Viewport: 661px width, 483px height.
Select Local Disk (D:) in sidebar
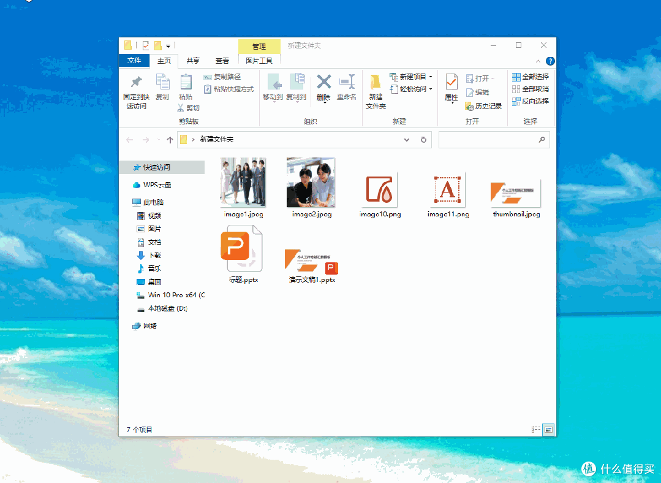[x=162, y=308]
